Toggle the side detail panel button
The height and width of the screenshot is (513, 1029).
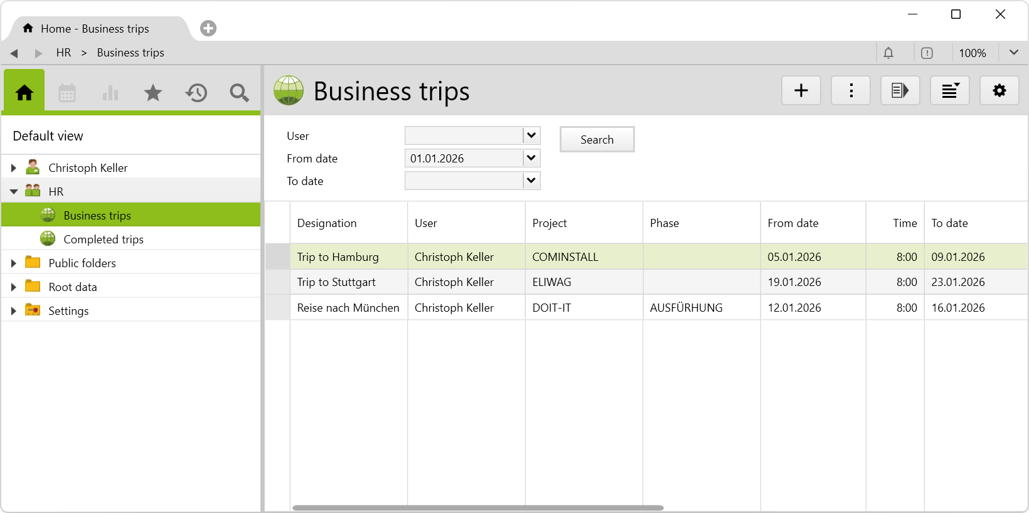pyautogui.click(x=900, y=91)
